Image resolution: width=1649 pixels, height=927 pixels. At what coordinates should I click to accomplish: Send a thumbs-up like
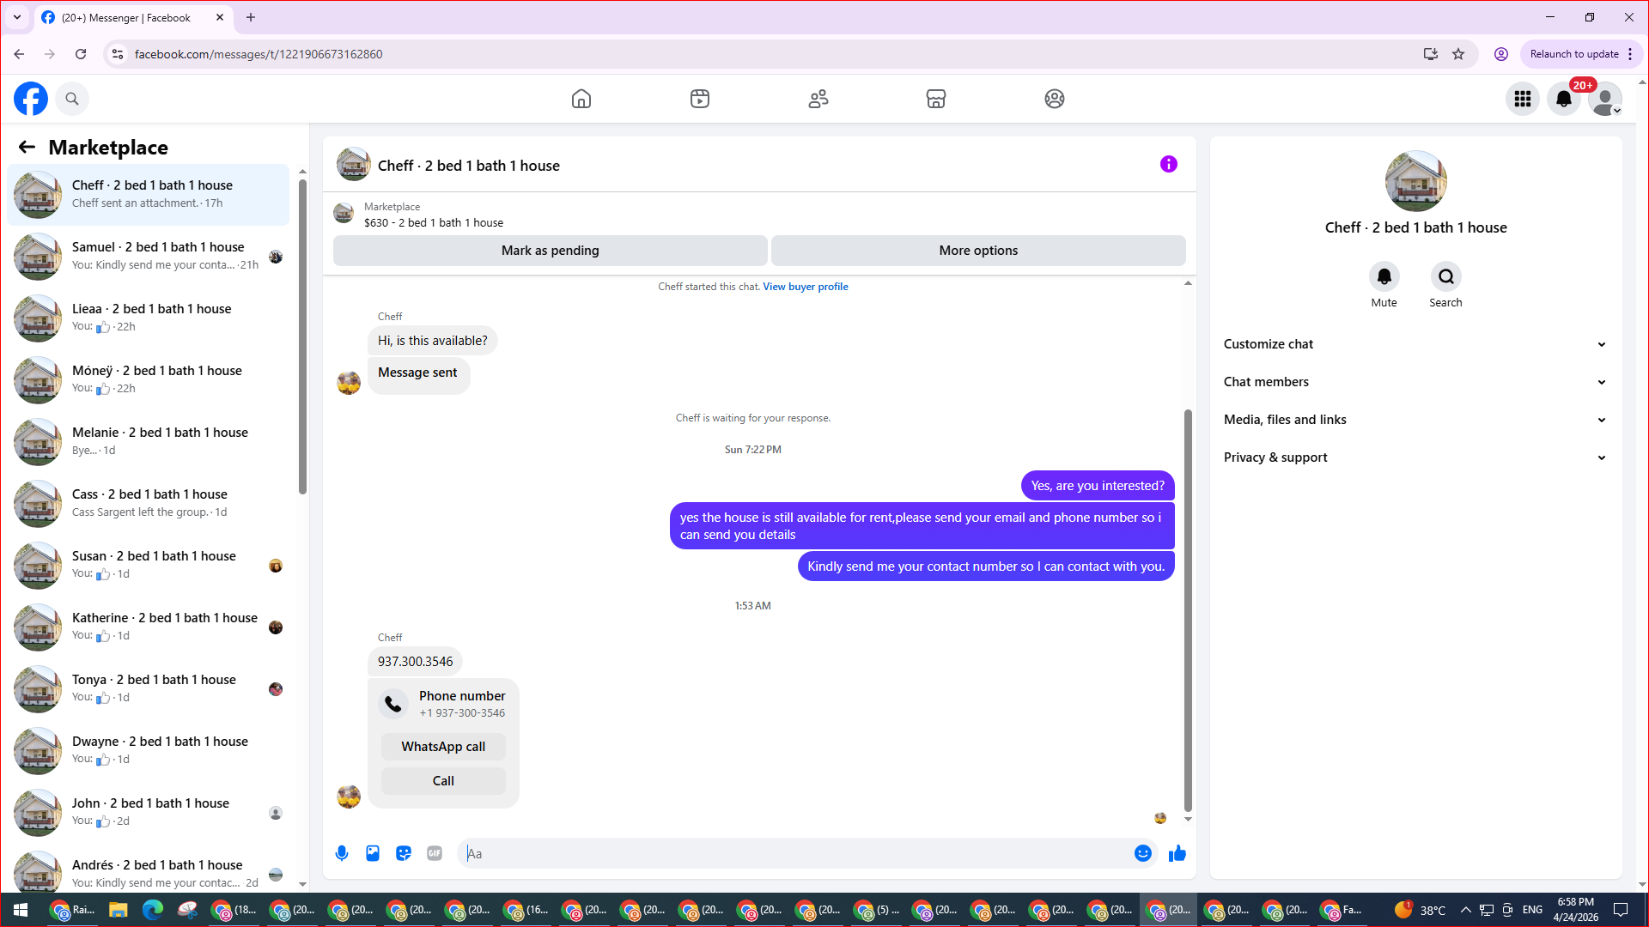tap(1177, 853)
